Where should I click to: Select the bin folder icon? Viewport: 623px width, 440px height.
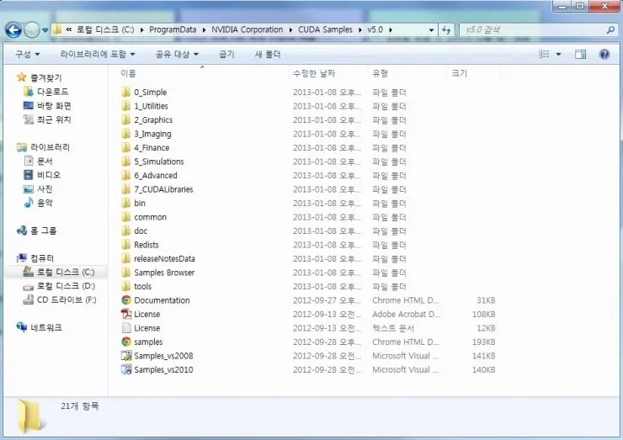[x=126, y=203]
